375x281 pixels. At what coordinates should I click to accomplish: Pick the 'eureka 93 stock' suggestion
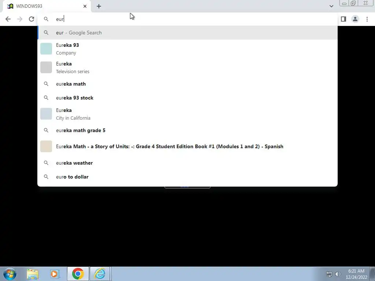187,98
